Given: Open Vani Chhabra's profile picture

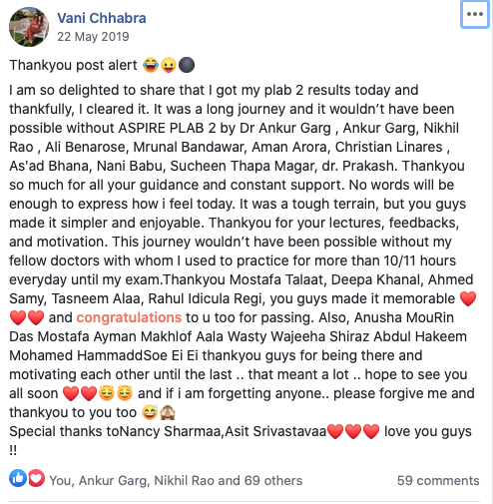Looking at the screenshot, I should (29, 27).
